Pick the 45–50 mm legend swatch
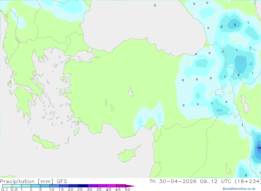261x191 pixels. [121, 186]
